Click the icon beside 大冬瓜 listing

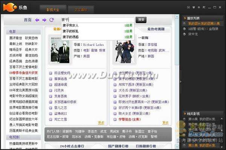click(x=115, y=90)
